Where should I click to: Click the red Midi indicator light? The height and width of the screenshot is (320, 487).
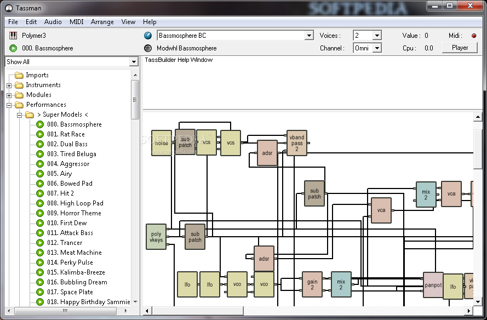point(474,36)
